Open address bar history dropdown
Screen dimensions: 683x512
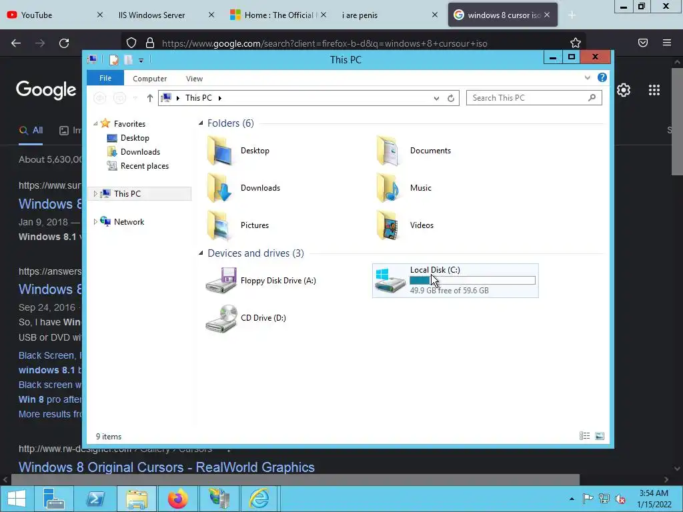(436, 99)
